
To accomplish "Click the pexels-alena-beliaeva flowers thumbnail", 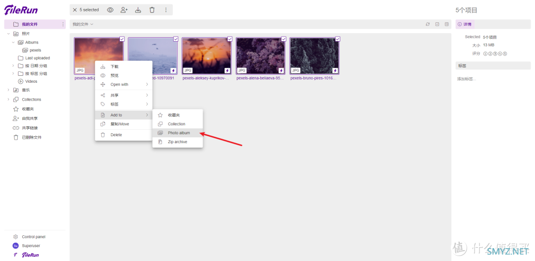I will click(261, 55).
